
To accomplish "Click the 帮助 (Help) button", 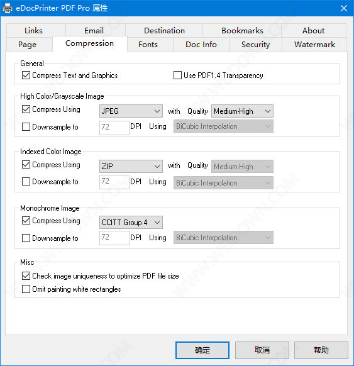I will point(321,350).
